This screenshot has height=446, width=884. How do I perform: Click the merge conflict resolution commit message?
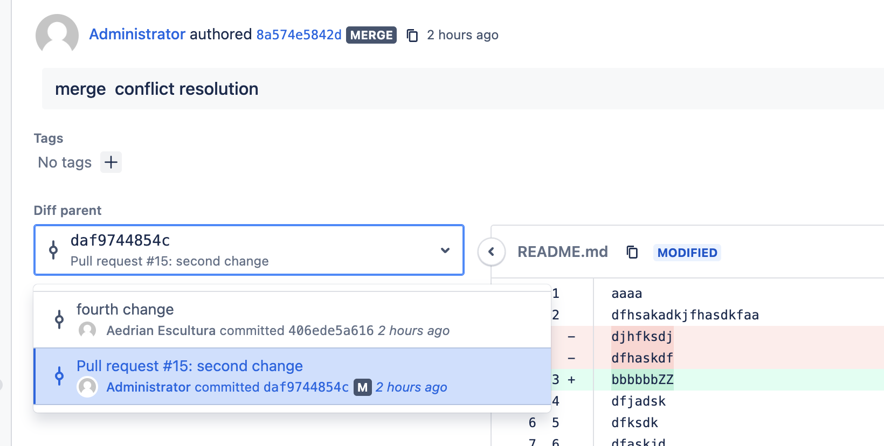tap(157, 89)
